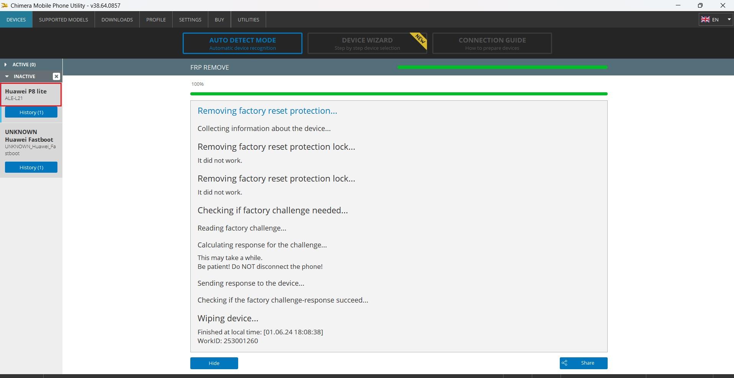
Task: Open the Supported Models tab
Action: pyautogui.click(x=64, y=20)
